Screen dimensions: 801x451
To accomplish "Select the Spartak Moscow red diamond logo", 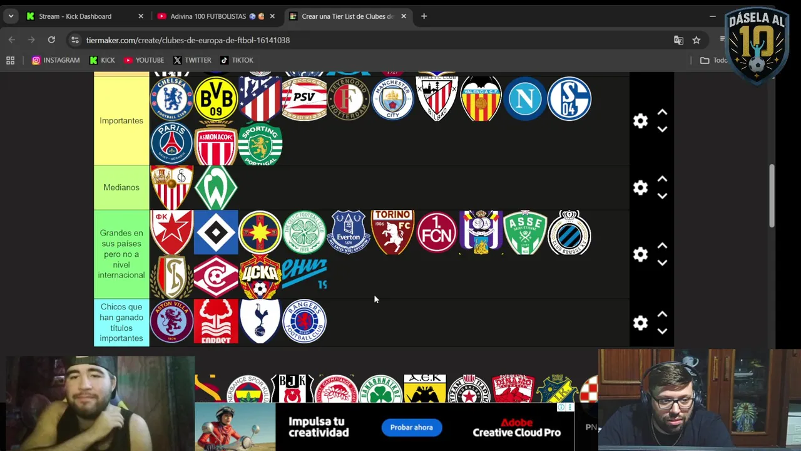I will point(216,276).
